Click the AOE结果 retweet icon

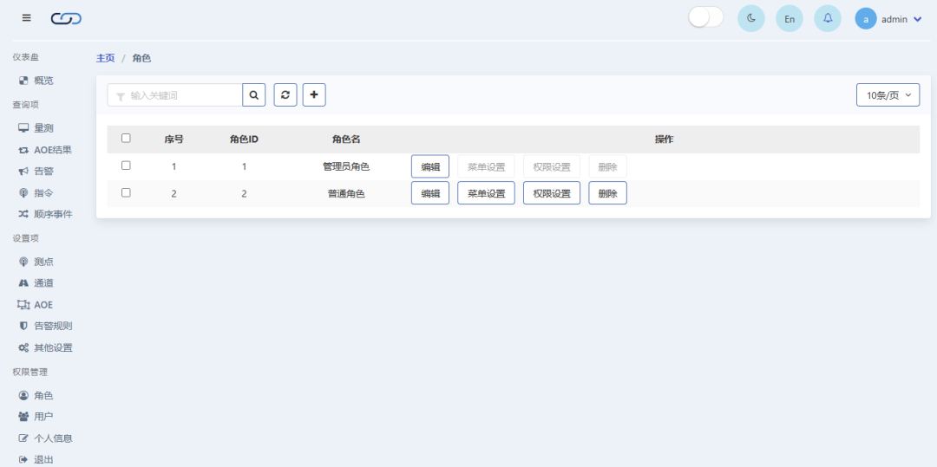click(23, 150)
